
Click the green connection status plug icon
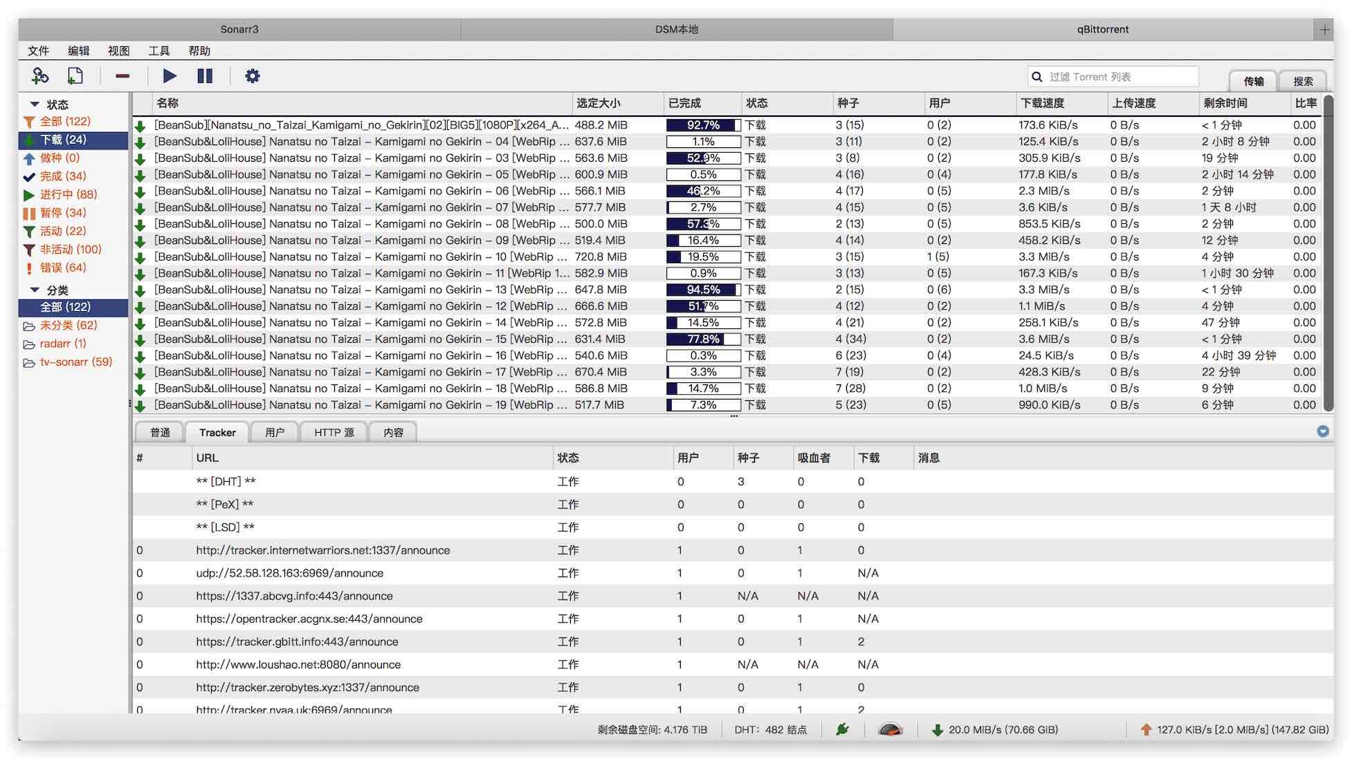pyautogui.click(x=842, y=729)
